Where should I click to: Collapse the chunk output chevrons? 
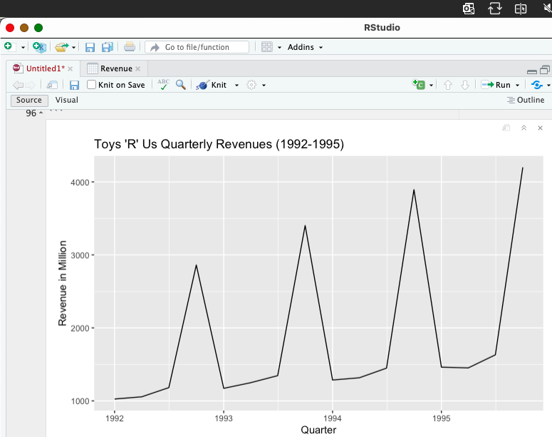tap(524, 128)
